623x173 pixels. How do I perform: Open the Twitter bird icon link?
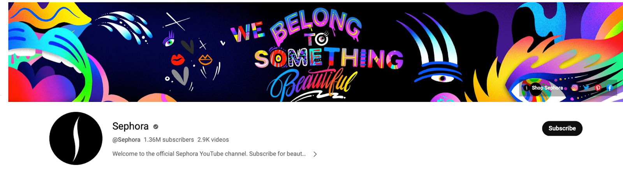586,88
